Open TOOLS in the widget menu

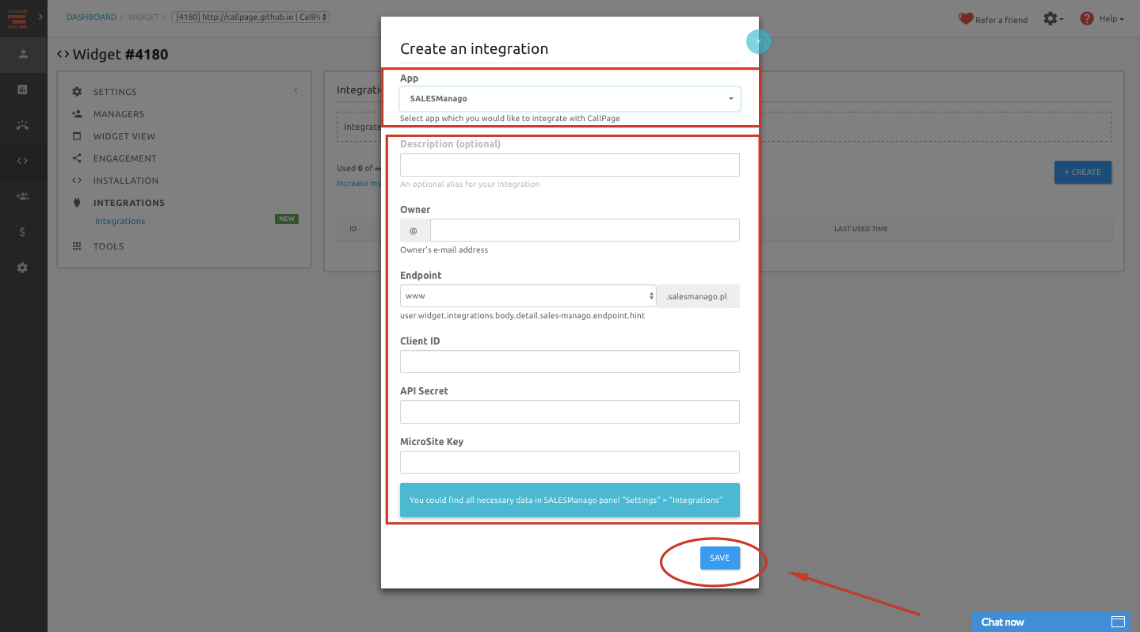pyautogui.click(x=109, y=246)
